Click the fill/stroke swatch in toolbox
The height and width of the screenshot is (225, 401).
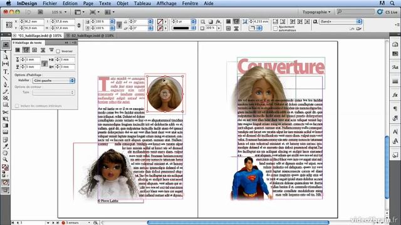tap(6, 167)
